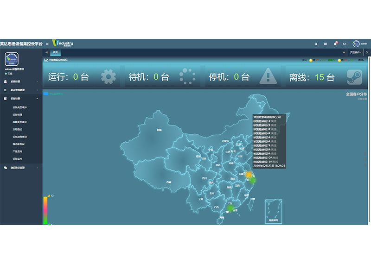The width and height of the screenshot is (371, 264).
Task: Click the iIndustry logo in top bar
Action: click(x=63, y=43)
